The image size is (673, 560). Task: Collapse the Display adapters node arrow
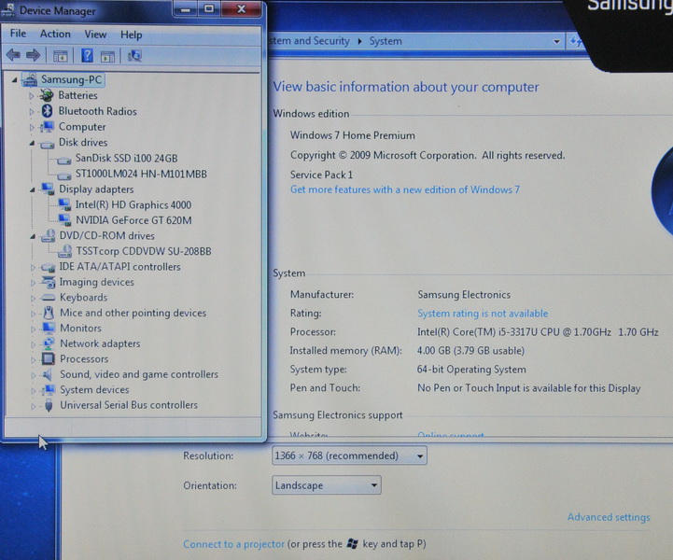click(33, 189)
